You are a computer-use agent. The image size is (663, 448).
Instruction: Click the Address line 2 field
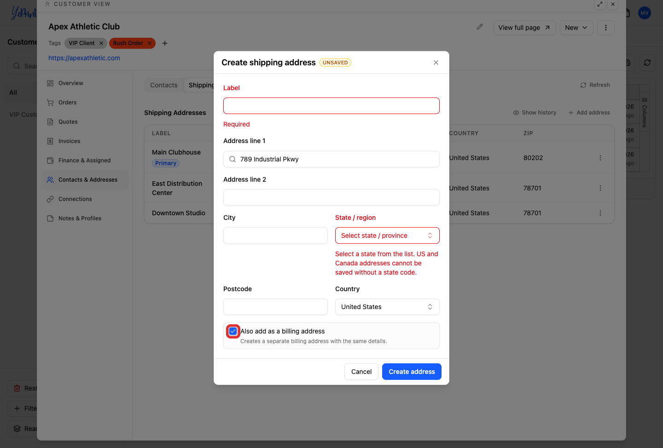331,197
